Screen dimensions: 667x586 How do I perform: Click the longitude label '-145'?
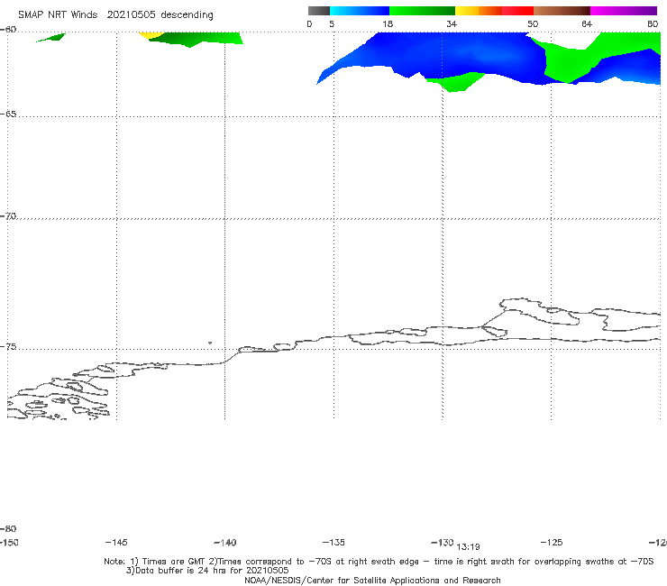pos(116,543)
